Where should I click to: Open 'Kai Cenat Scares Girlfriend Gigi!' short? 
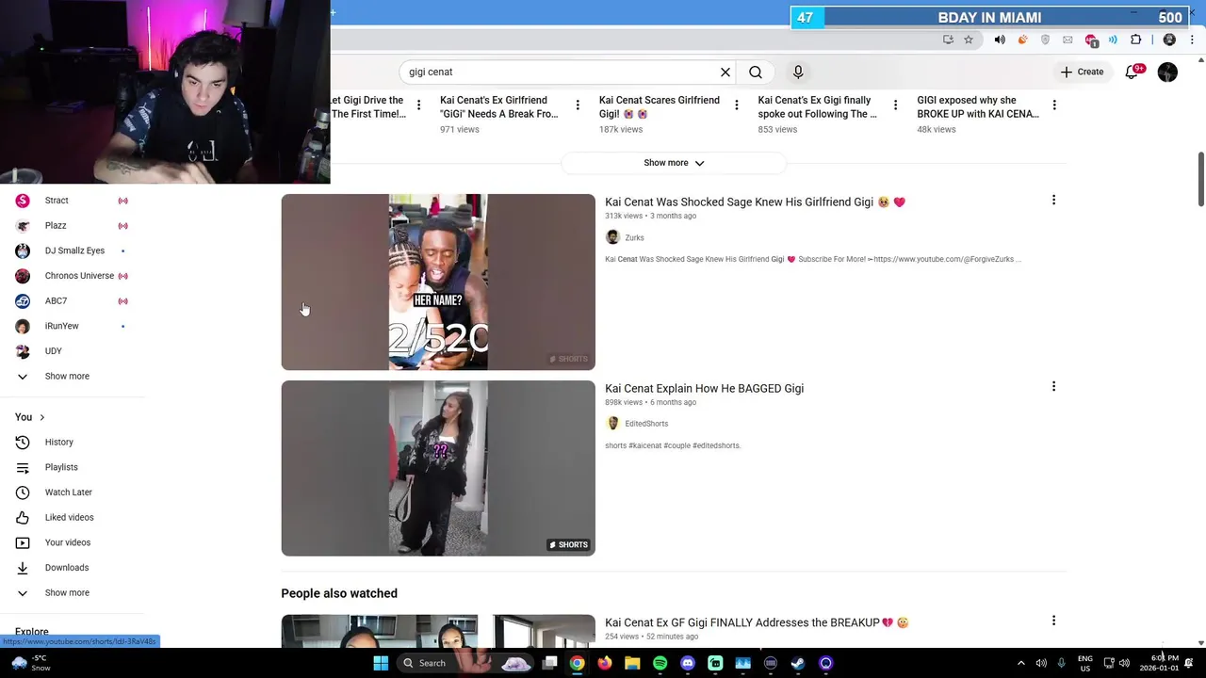coord(660,106)
